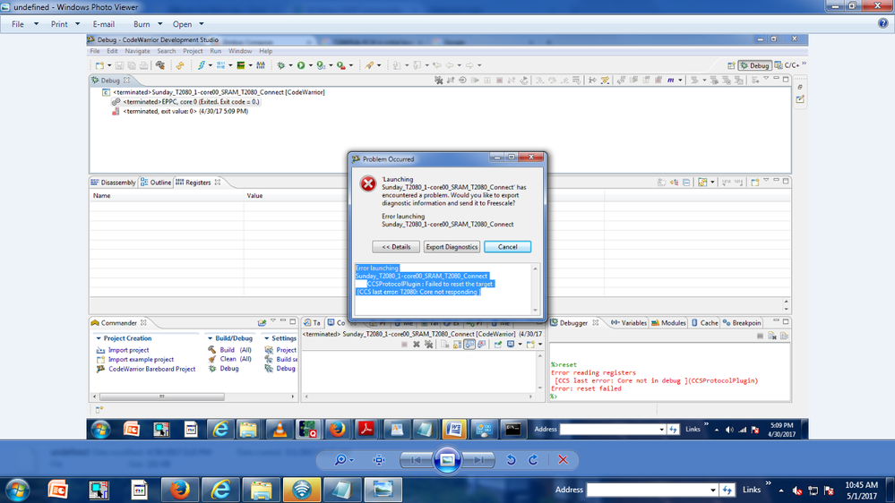The width and height of the screenshot is (895, 503).
Task: Click the Import example project link
Action: (x=141, y=359)
